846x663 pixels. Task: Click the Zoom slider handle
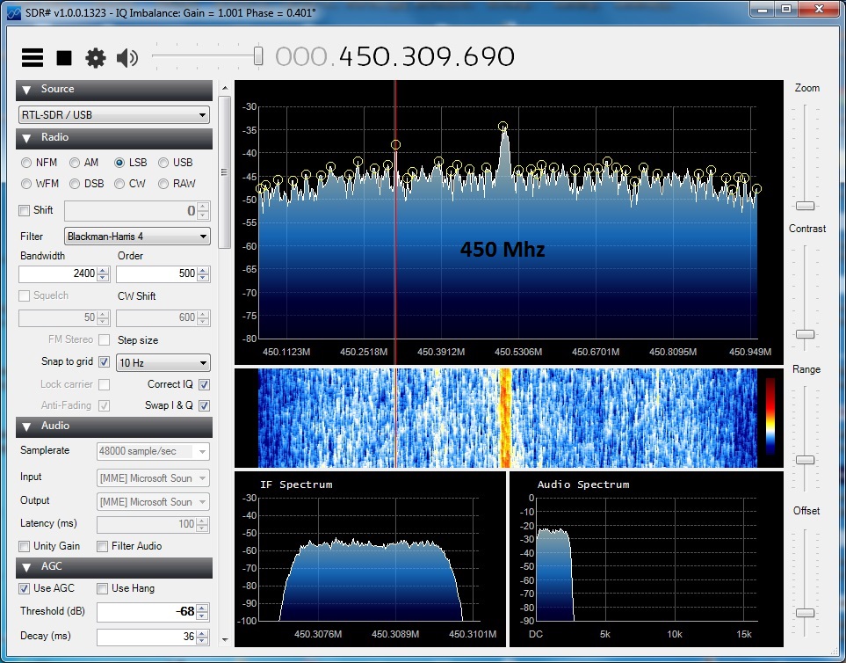pyautogui.click(x=805, y=206)
